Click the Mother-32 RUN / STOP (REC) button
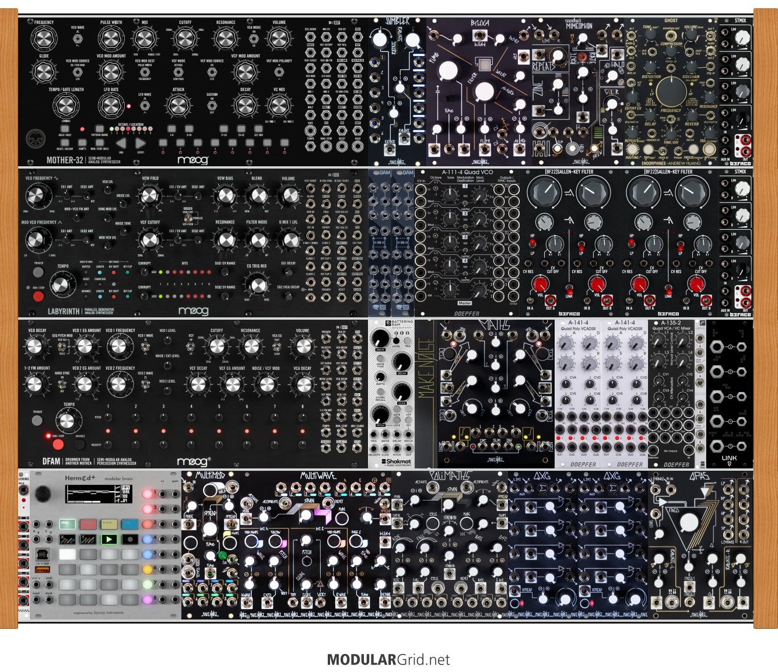The height and width of the screenshot is (672, 778). tap(100, 142)
